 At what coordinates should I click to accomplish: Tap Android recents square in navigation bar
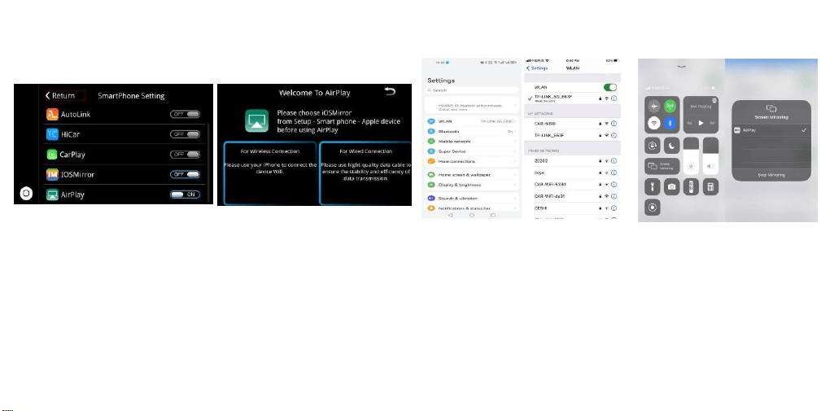point(493,215)
